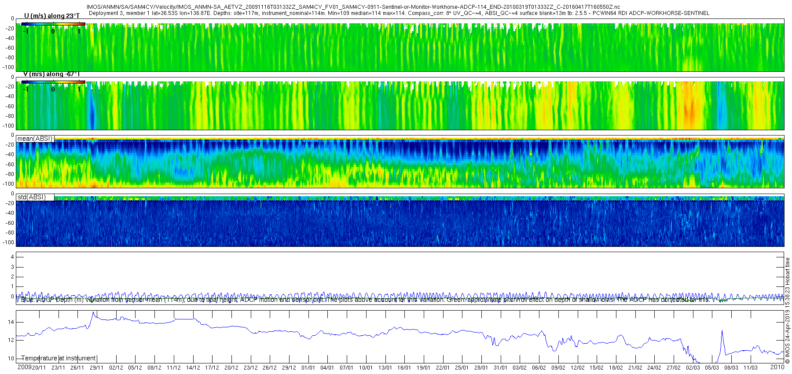792x374 pixels.
Task: Click "-100" depth label of std(ABSI) panel
Action: (x=8, y=242)
